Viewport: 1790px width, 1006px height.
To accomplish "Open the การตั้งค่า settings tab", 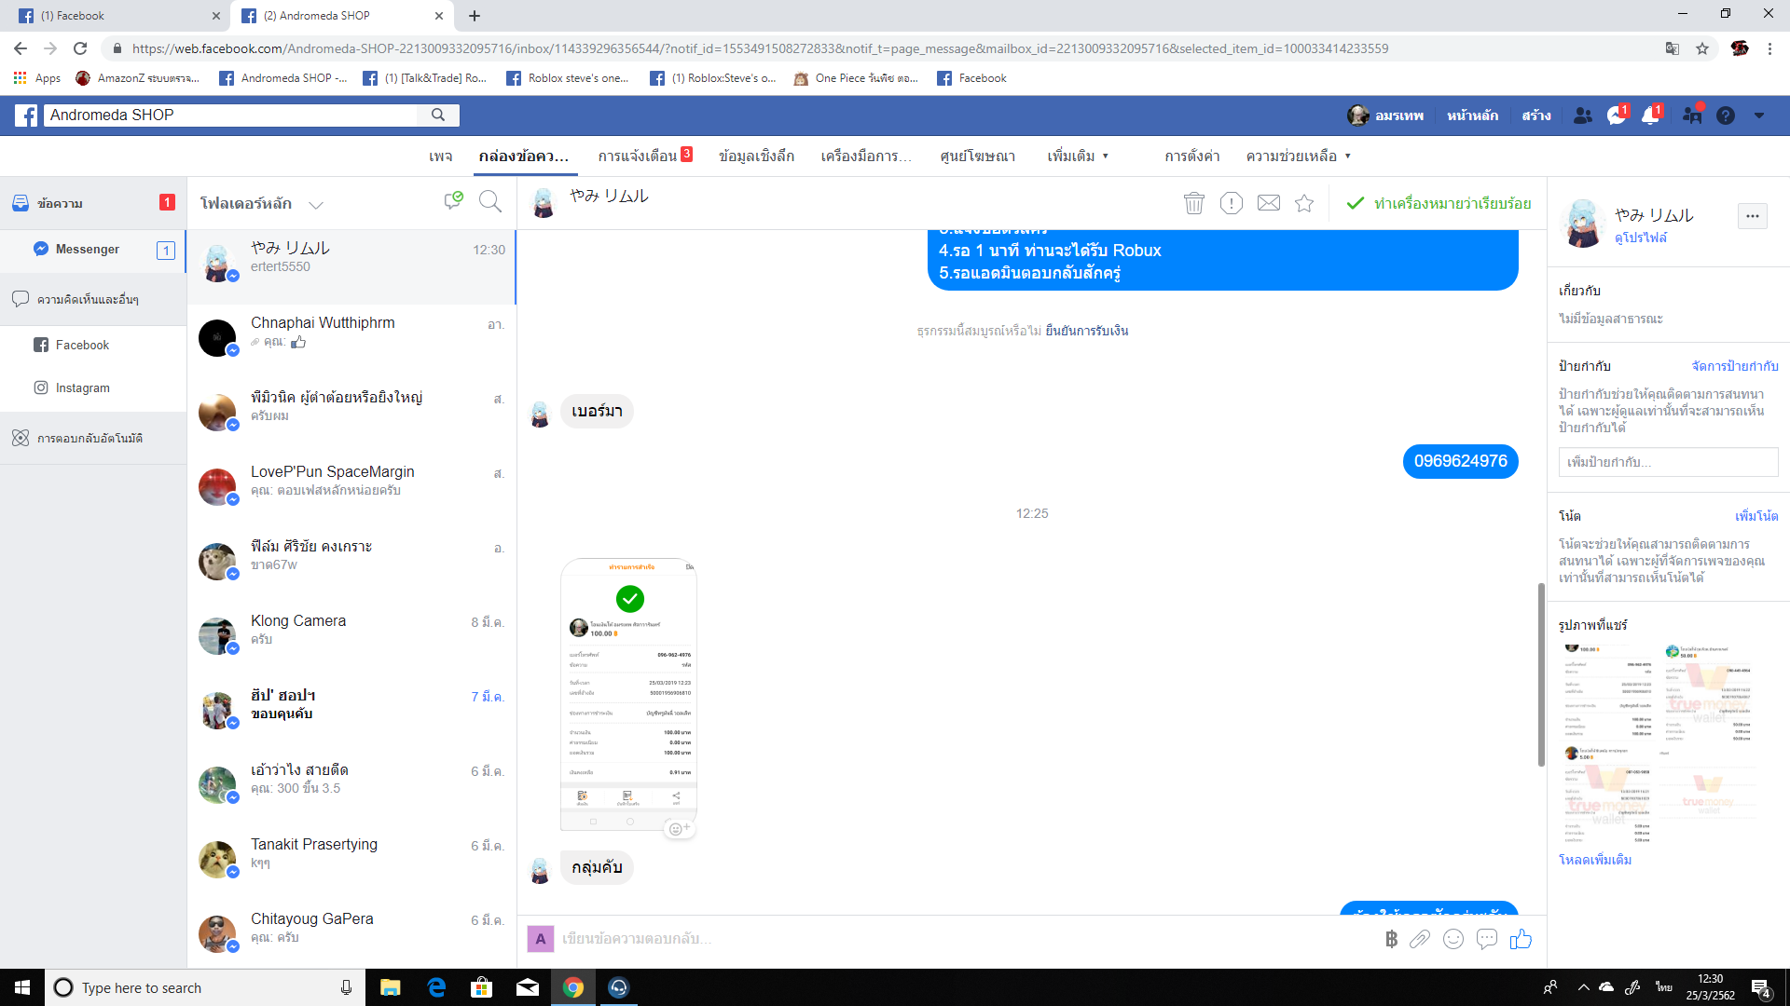I will 1192,156.
